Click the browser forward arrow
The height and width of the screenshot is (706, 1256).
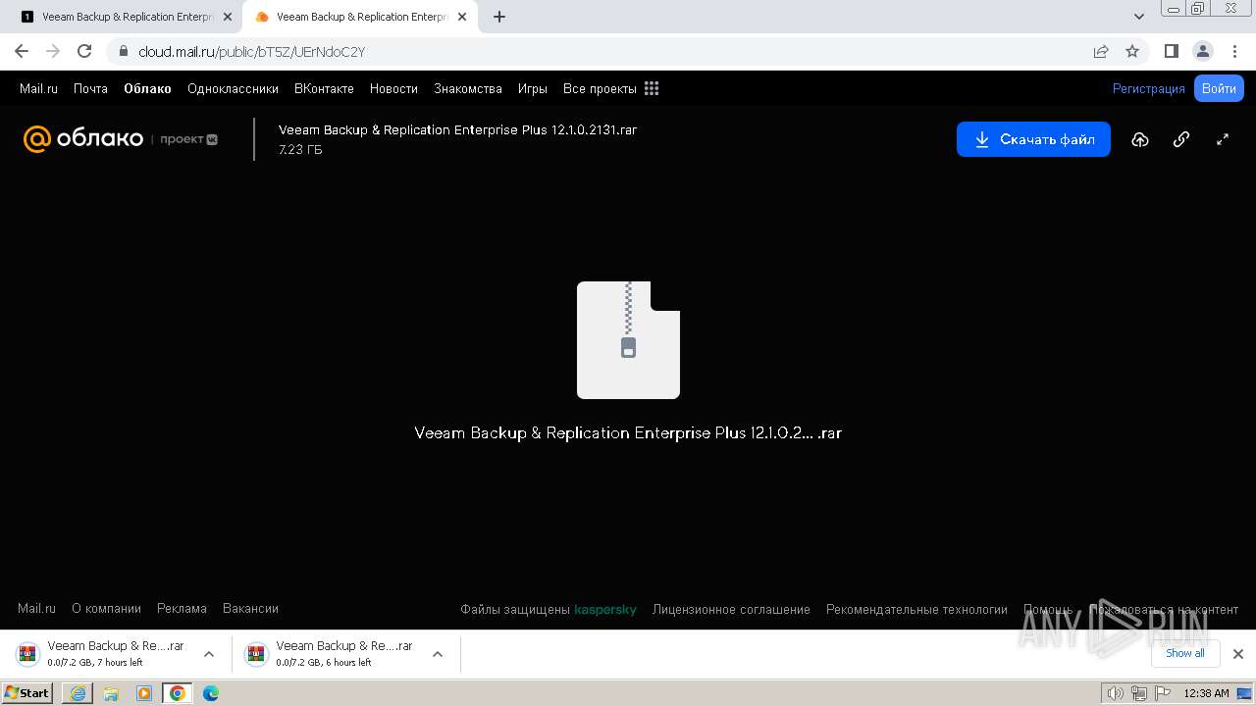pos(53,51)
